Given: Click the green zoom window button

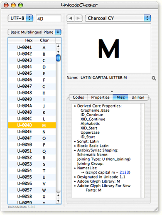Looking at the screenshot, I should (20, 5).
